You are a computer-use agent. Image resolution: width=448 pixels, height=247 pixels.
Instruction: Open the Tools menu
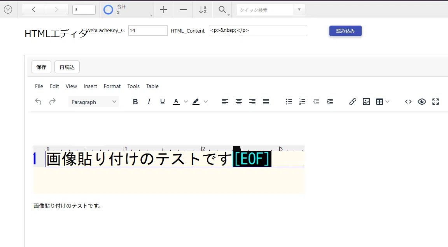click(133, 86)
